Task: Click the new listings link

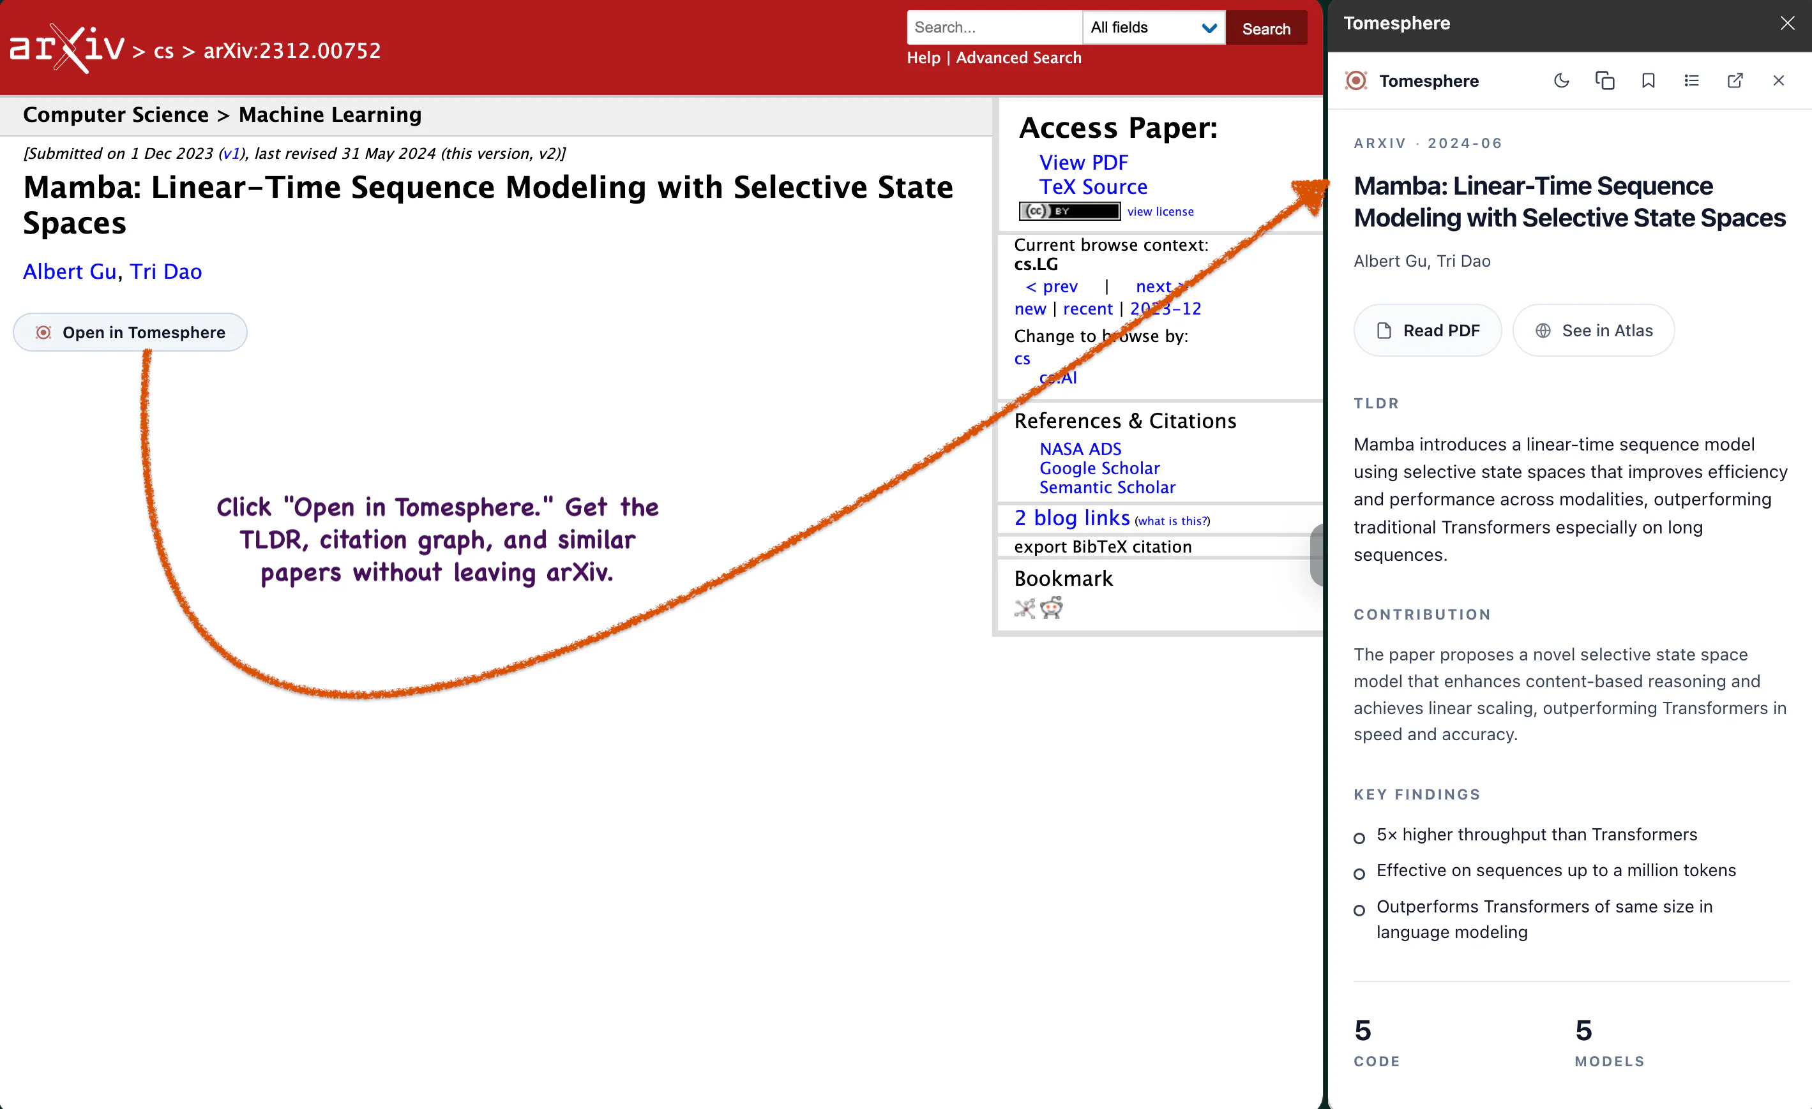Action: (1031, 309)
